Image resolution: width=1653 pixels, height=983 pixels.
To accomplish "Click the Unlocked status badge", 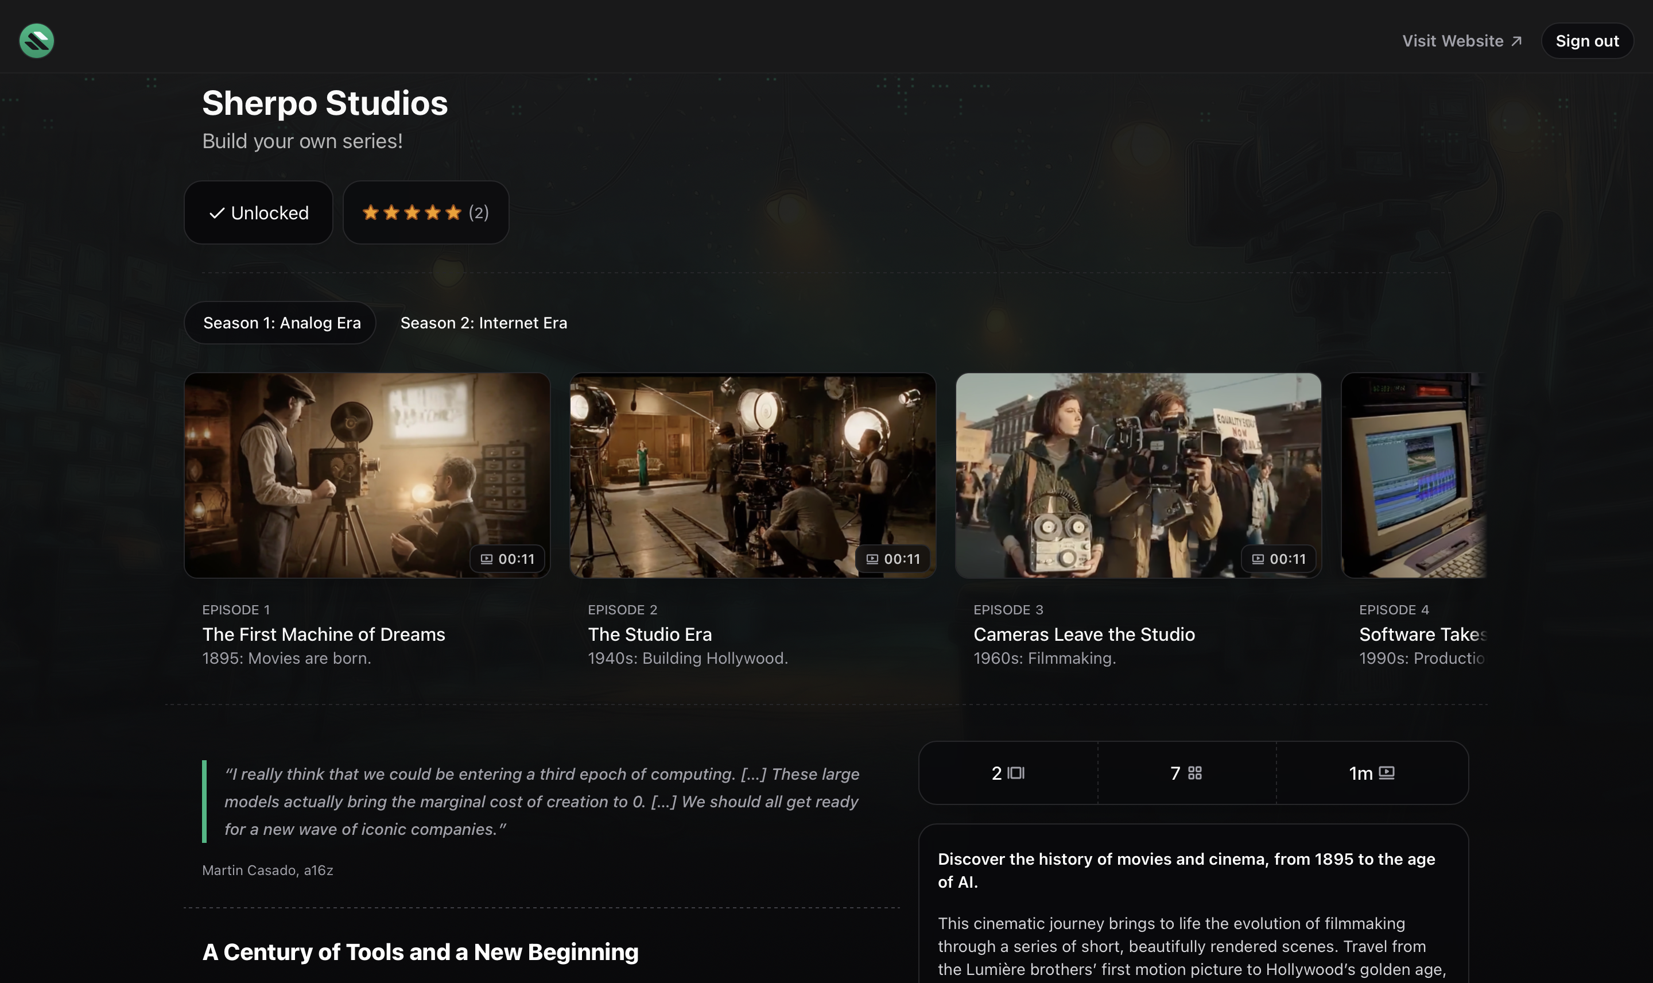I will click(258, 212).
